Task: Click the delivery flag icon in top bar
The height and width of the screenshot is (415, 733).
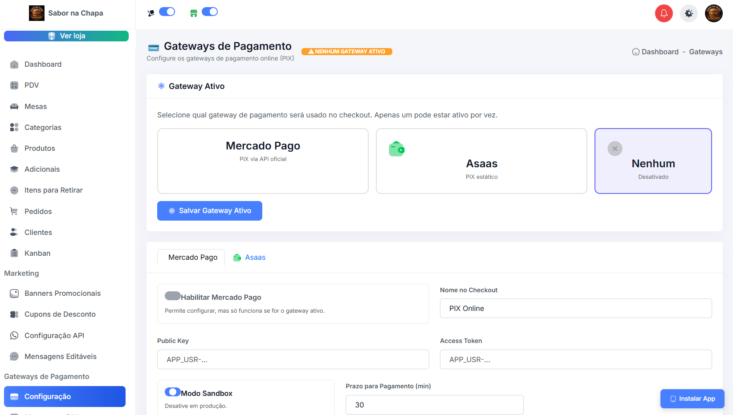Action: click(151, 13)
